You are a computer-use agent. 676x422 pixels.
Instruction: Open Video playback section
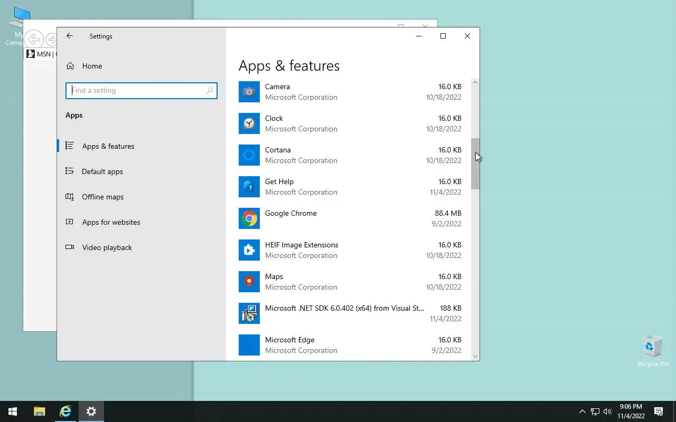(142, 247)
